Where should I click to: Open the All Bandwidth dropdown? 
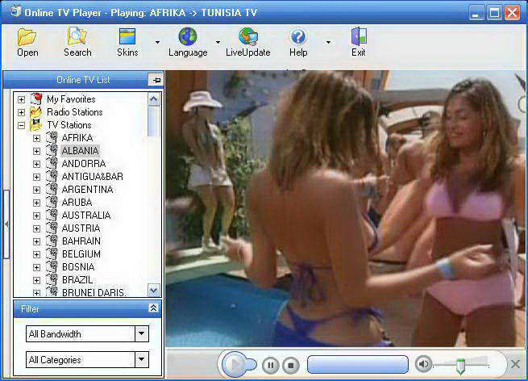click(142, 334)
